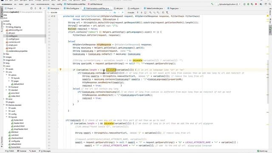Open the Terminal tool window
272x153 pixels.
pyautogui.click(x=22, y=151)
